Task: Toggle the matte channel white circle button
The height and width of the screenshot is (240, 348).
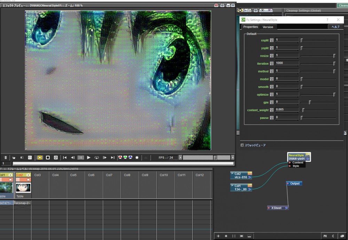Action: (137, 158)
